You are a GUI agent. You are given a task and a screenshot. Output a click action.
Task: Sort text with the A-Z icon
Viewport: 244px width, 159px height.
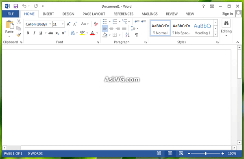pos(127,35)
